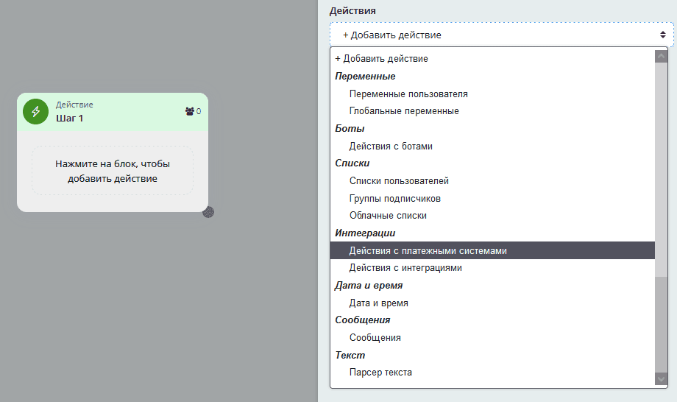Screen dimensions: 677x402
Task: Click the gray connector dot on block
Action: (208, 212)
